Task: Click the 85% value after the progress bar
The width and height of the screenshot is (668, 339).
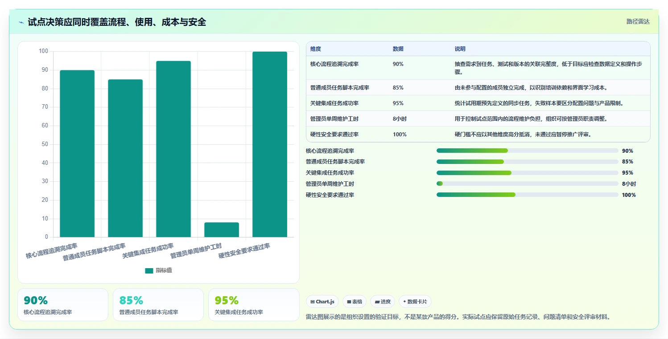Action: coord(627,162)
